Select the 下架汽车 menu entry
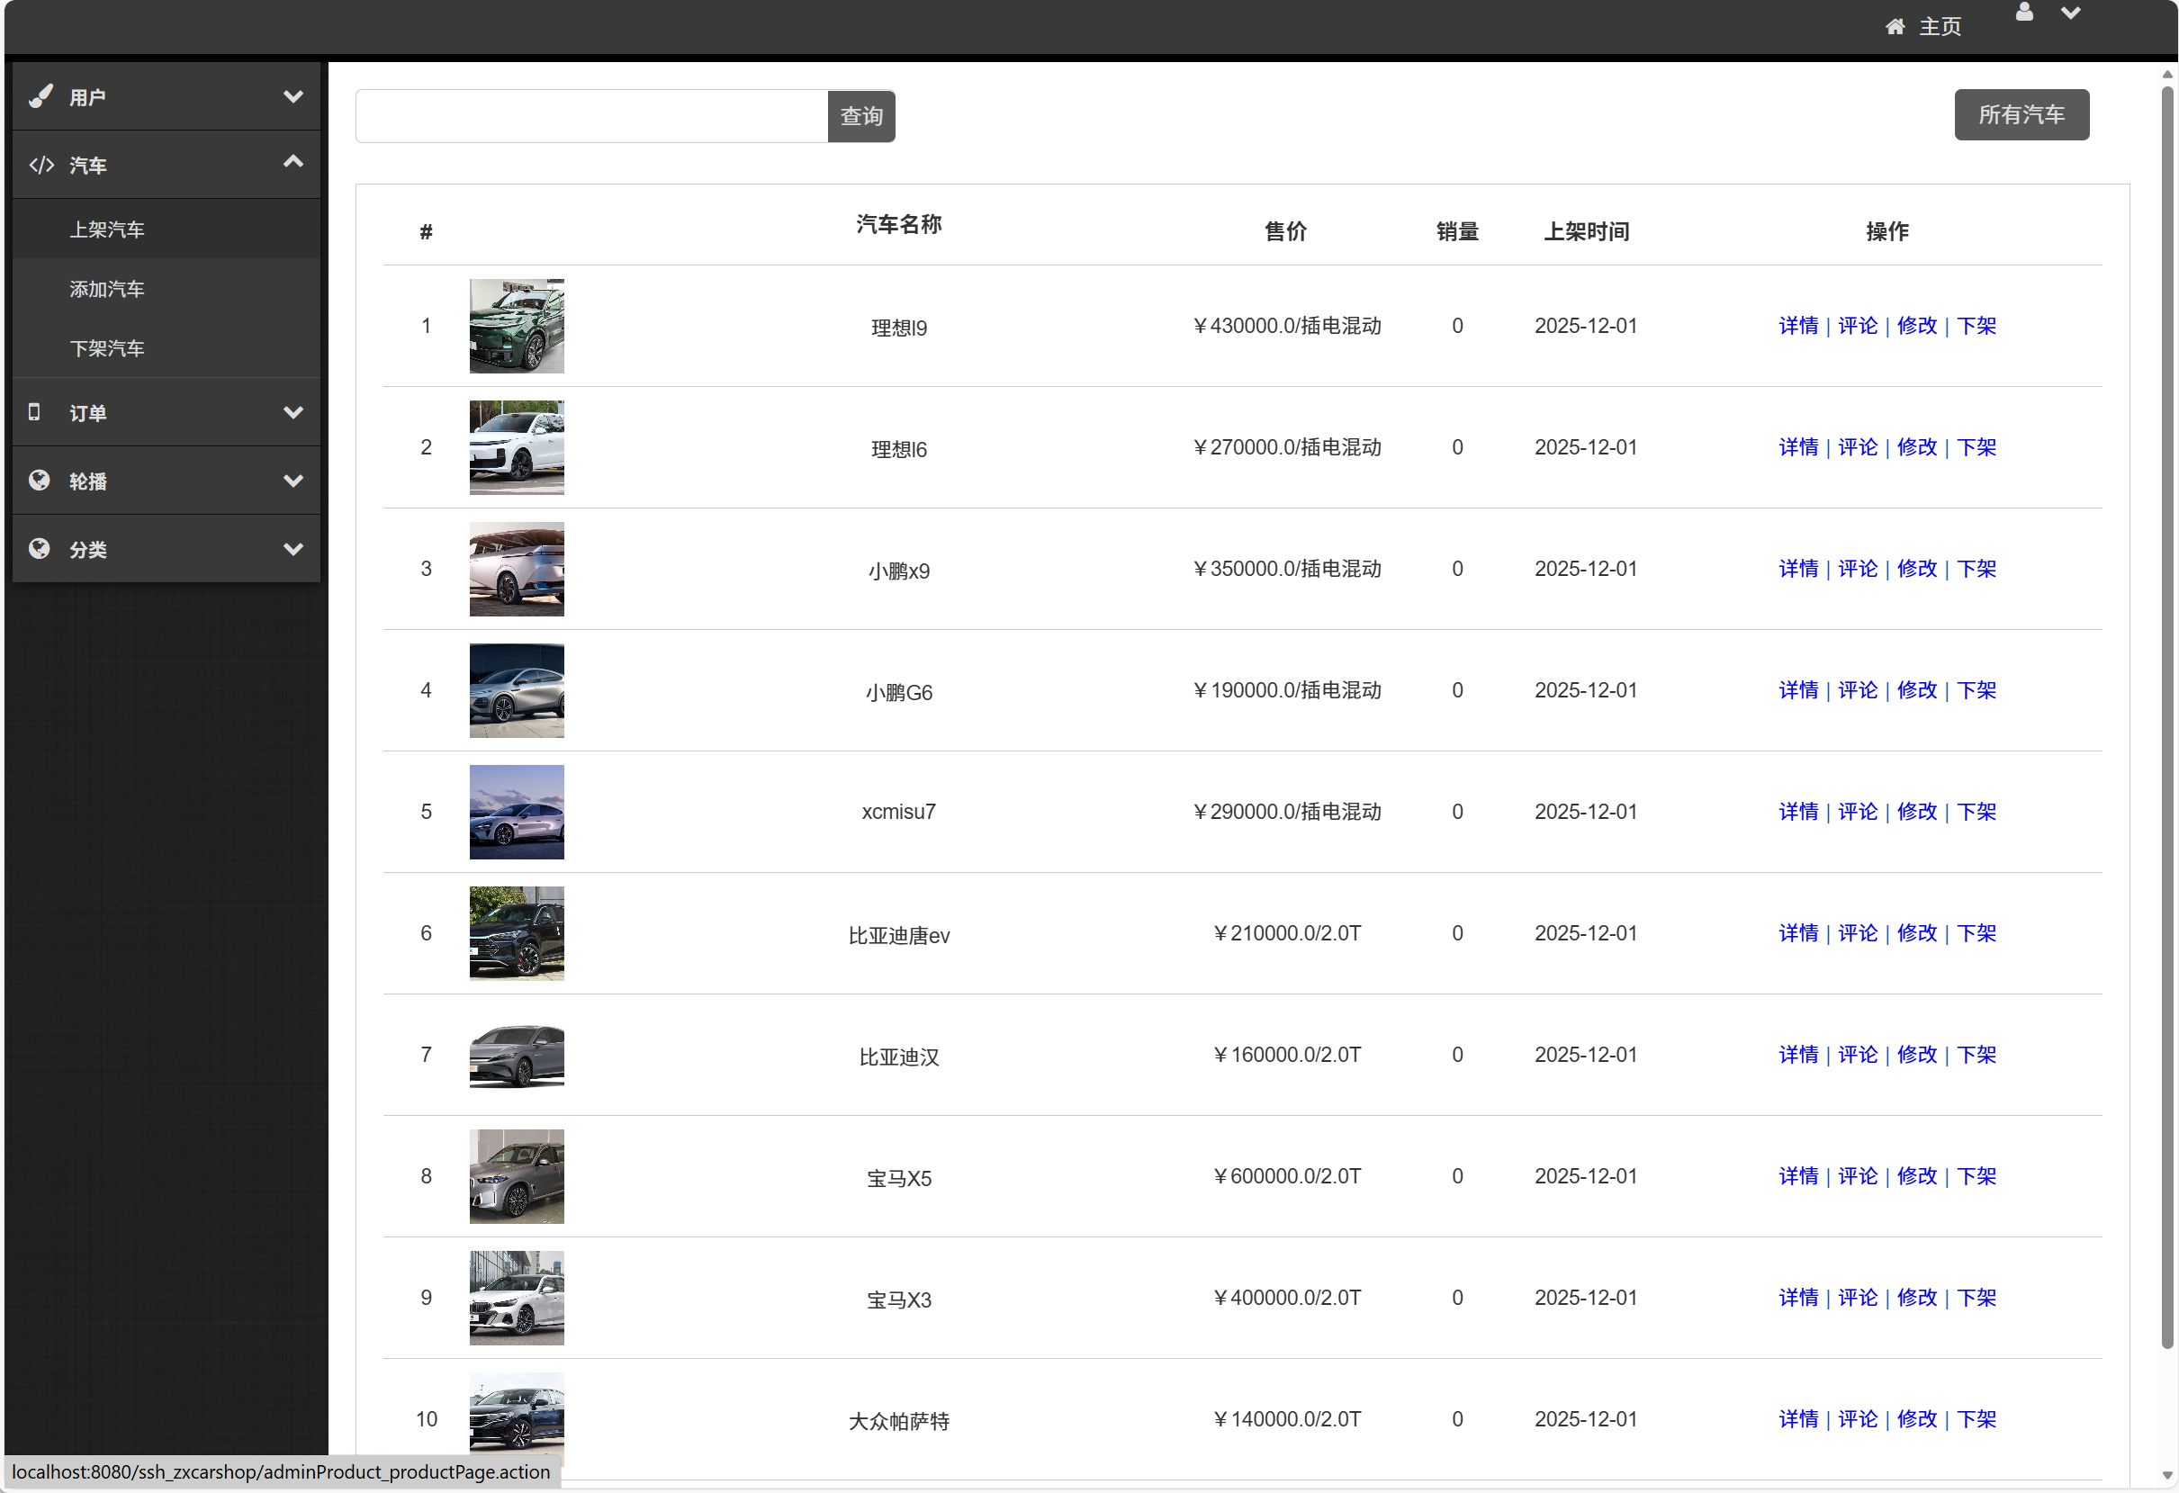This screenshot has width=2179, height=1493. tap(107, 347)
